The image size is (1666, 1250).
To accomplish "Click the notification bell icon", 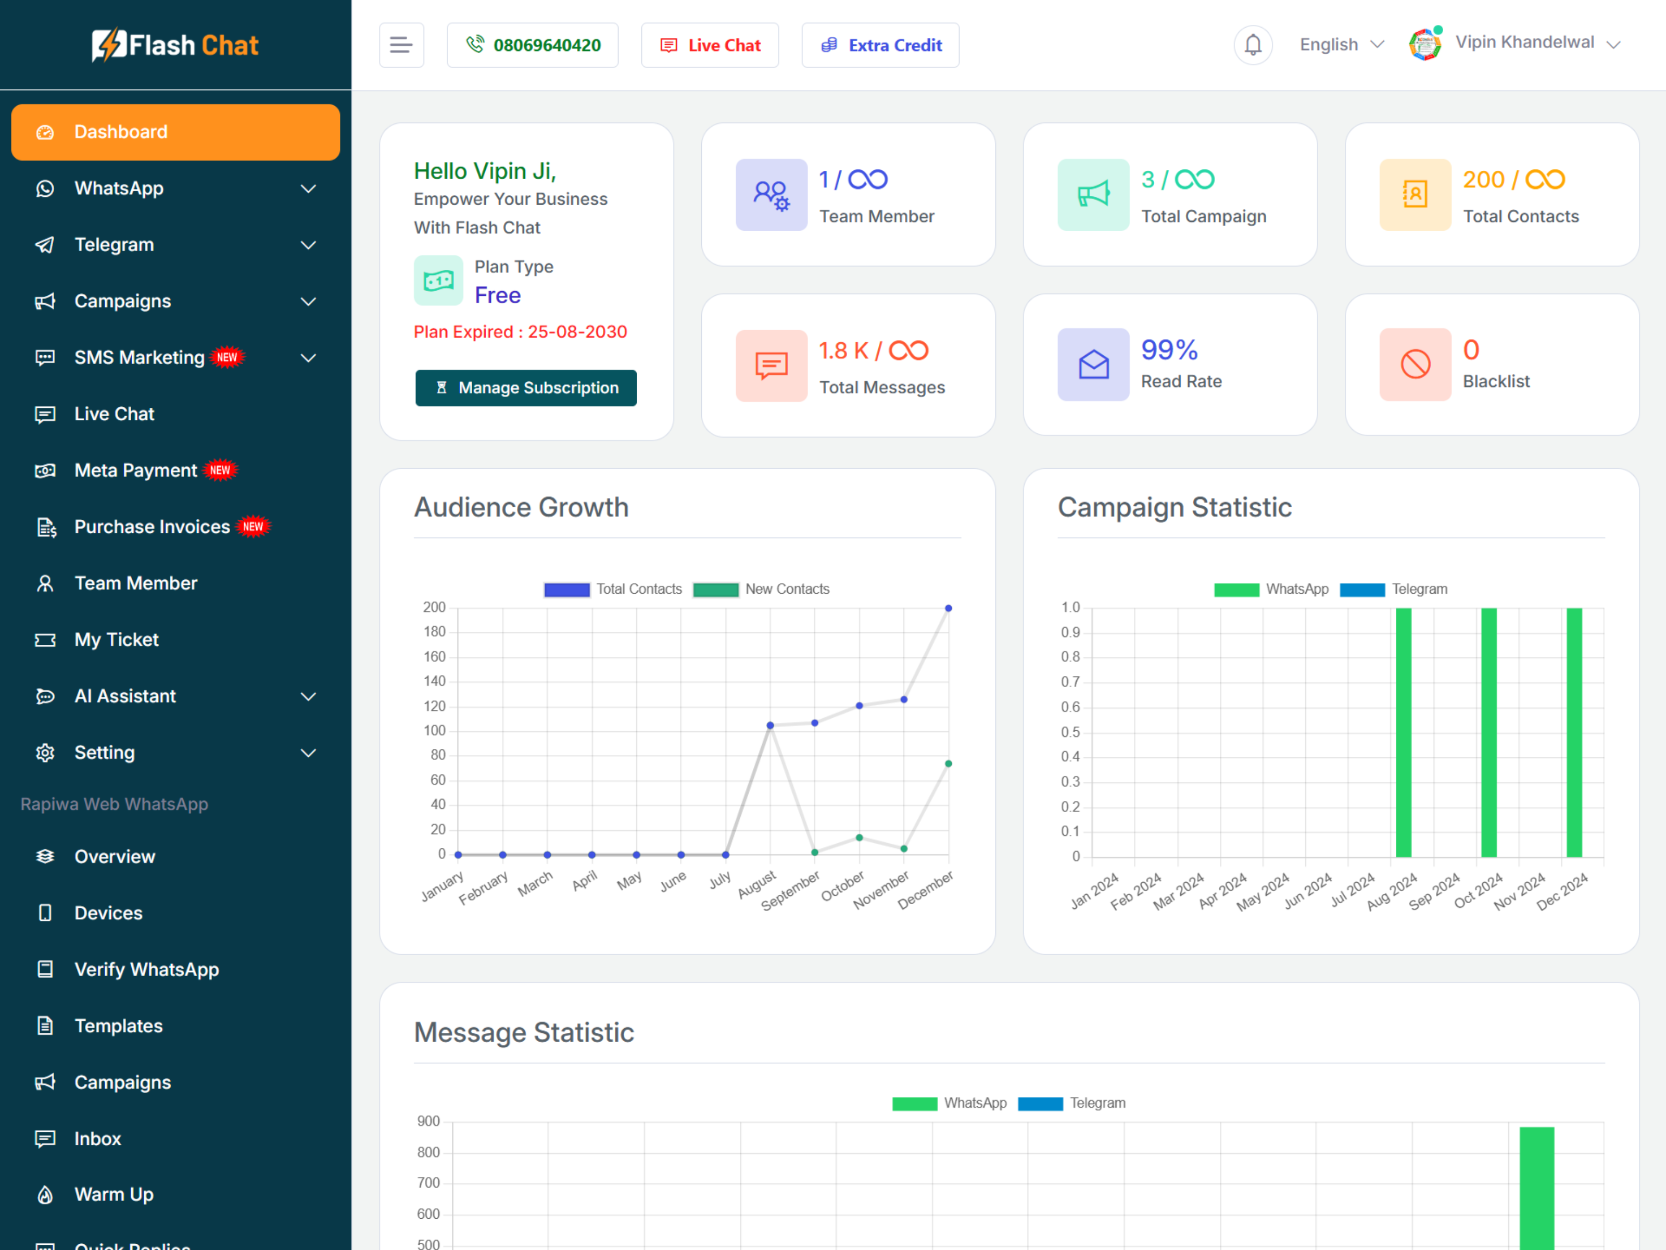I will 1253,44.
